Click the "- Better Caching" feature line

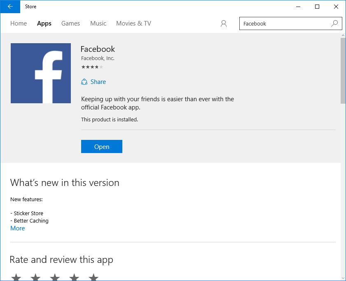pyautogui.click(x=29, y=221)
